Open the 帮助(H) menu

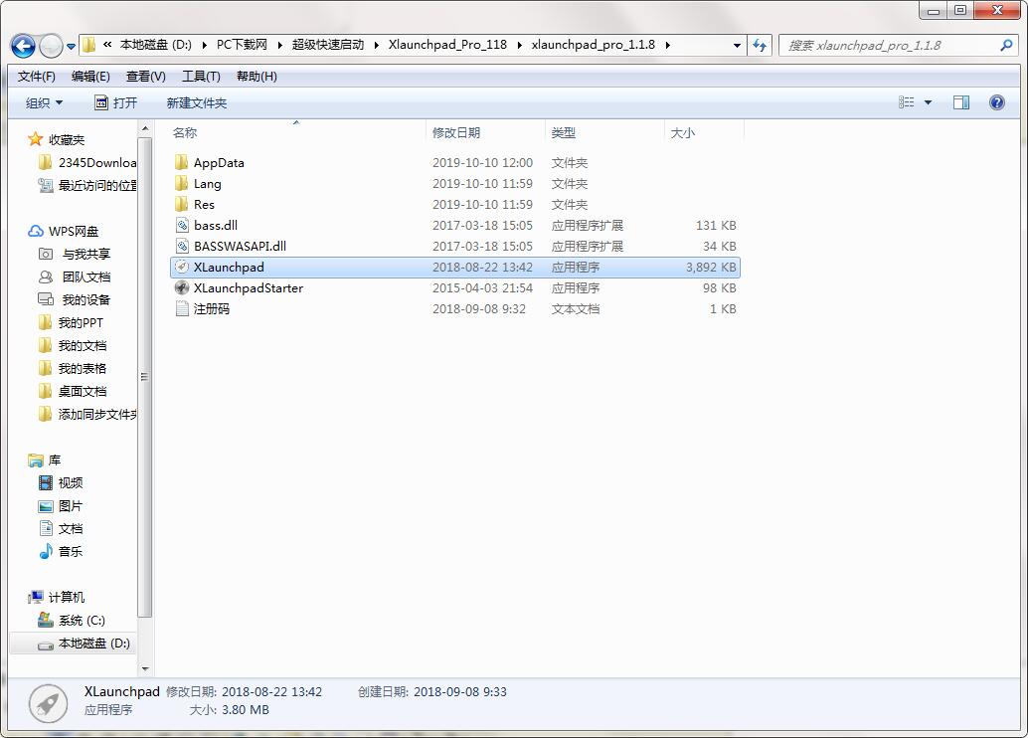pyautogui.click(x=257, y=77)
